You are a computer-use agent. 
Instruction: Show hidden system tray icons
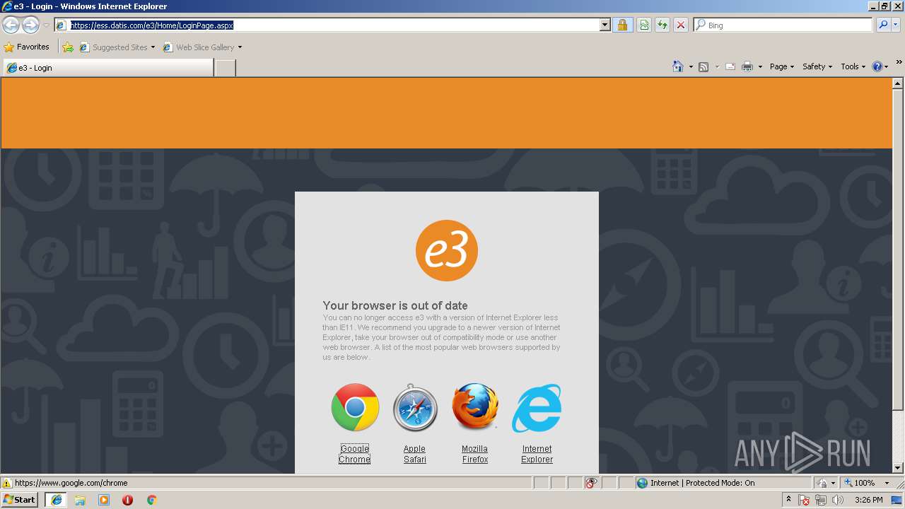tap(789, 500)
